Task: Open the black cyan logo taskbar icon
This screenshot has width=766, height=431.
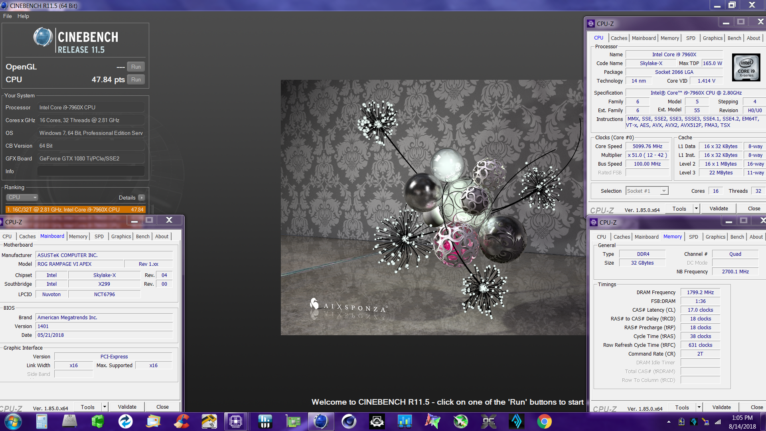Action: tap(517, 421)
